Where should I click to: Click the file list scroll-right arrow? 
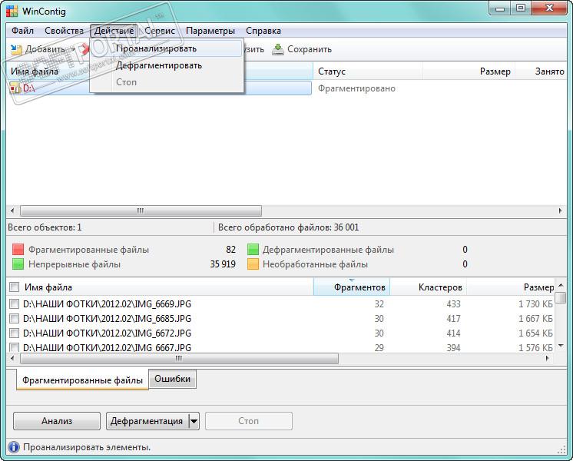point(548,358)
